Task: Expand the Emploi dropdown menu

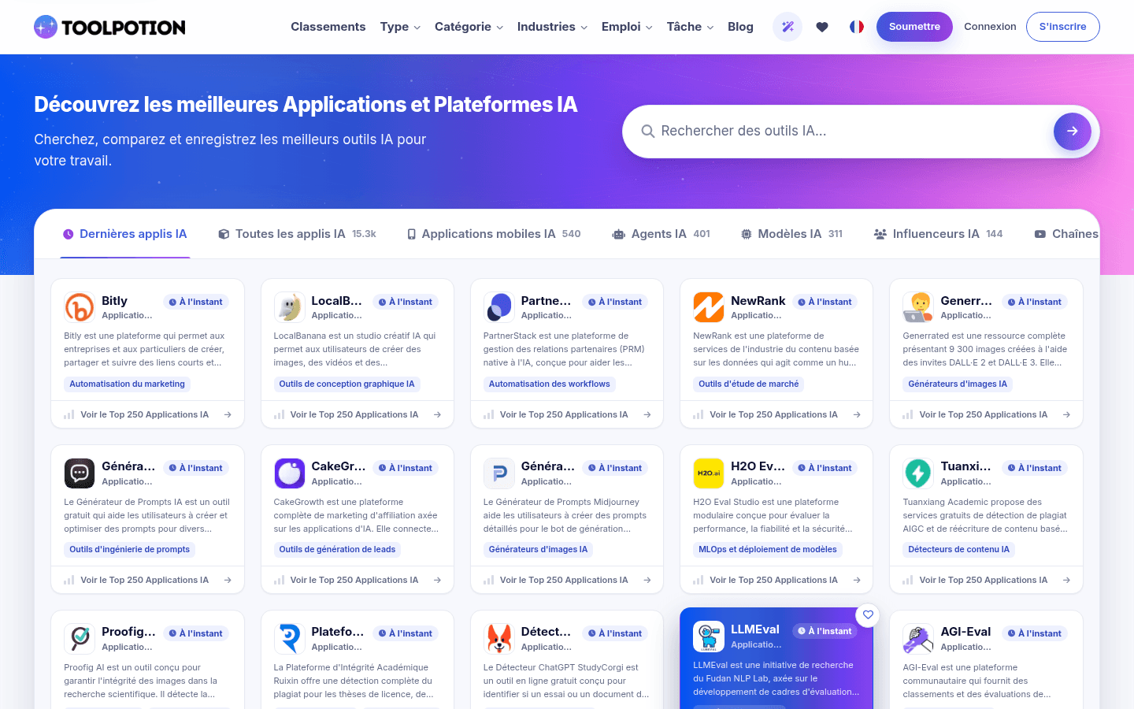Action: (x=627, y=27)
